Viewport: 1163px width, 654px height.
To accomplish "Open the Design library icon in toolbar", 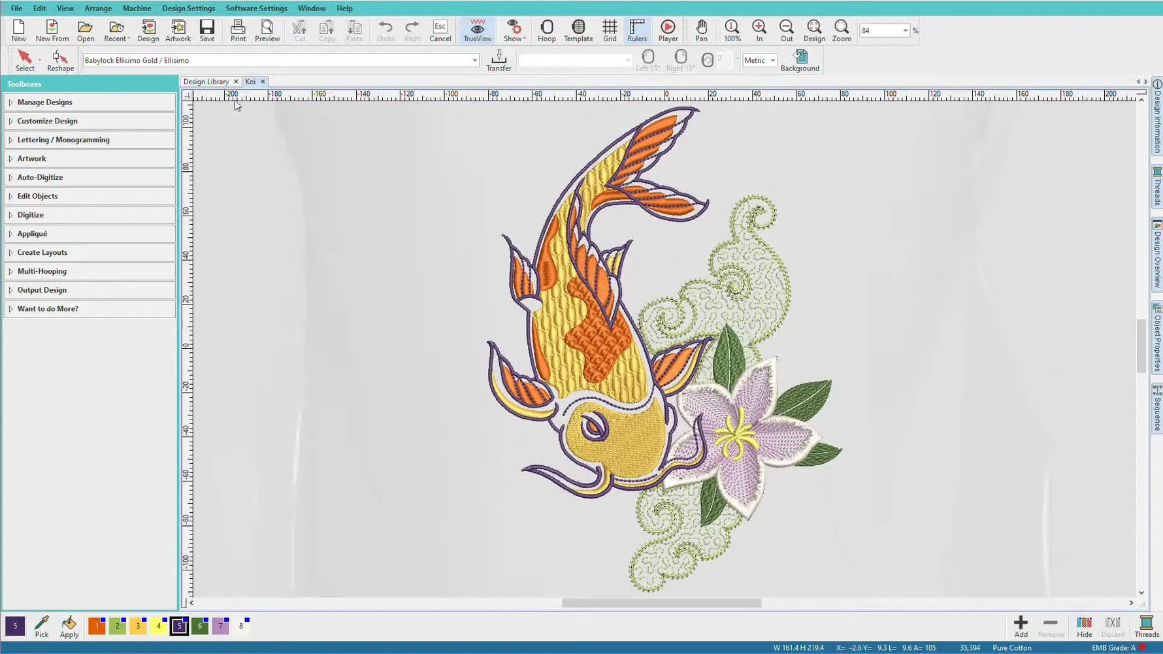I will coord(148,30).
